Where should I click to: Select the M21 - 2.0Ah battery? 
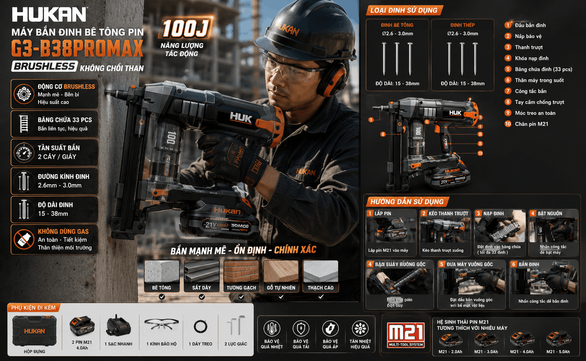coord(451,340)
